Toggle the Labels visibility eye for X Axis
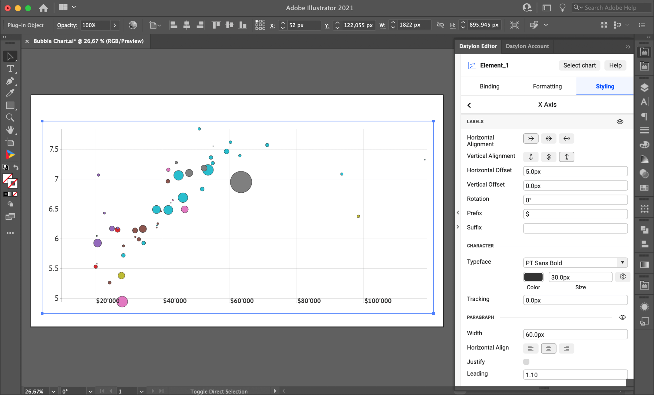The width and height of the screenshot is (654, 395). (620, 121)
